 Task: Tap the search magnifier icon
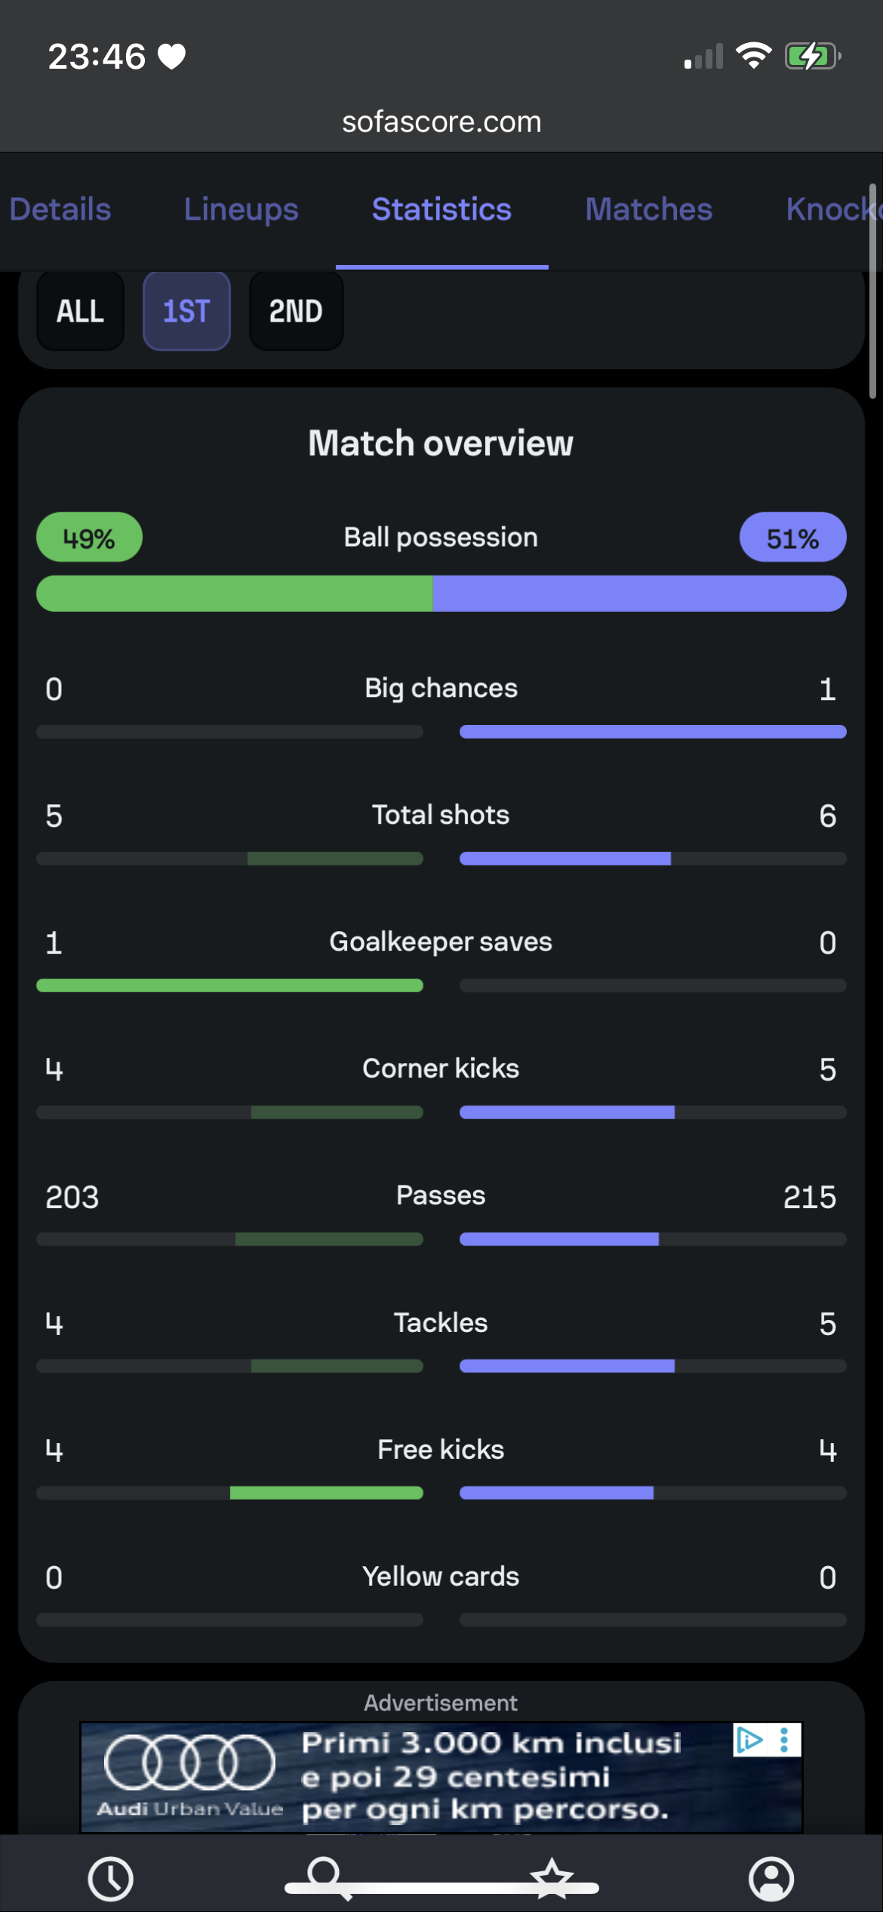click(x=325, y=1874)
